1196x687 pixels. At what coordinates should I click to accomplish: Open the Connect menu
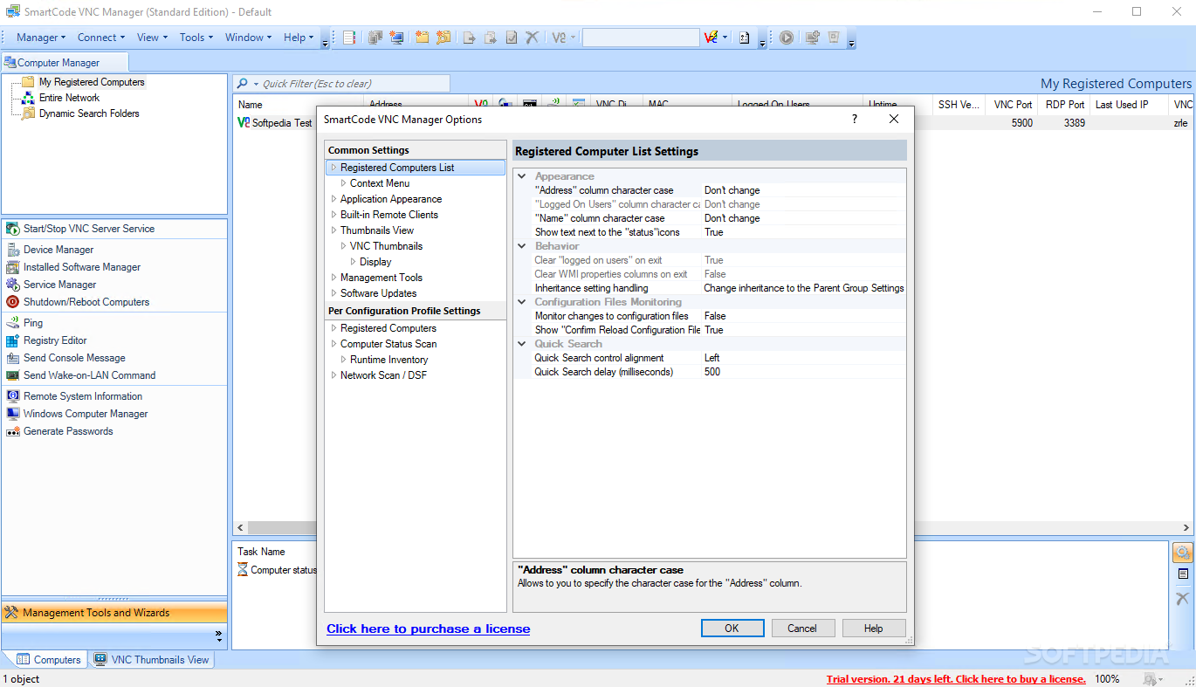[x=101, y=38]
